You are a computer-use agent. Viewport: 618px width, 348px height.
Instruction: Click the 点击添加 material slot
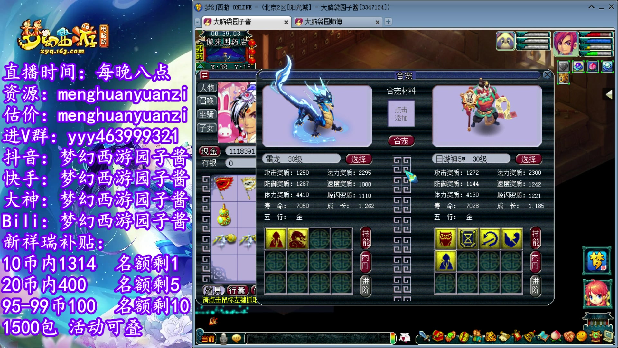[401, 114]
